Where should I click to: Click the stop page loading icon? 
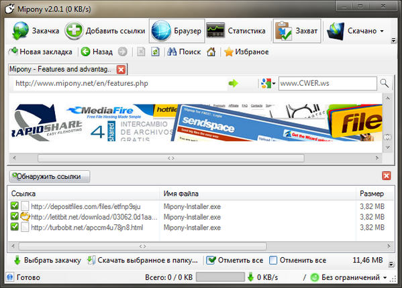[141, 52]
